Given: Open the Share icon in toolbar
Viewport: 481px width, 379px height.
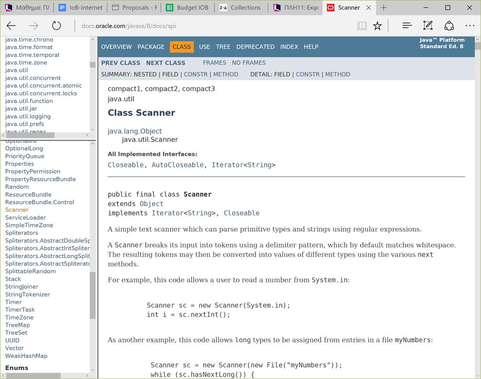Looking at the screenshot, I should [x=449, y=26].
